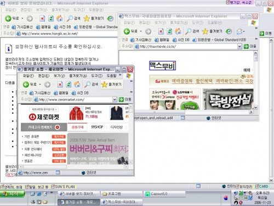Open File menu in Zeromarket window
Screen dimensions: 274x206
(x=28, y=76)
